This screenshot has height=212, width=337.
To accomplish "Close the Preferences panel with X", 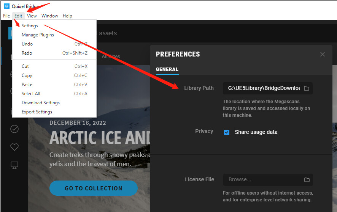I will point(323,54).
